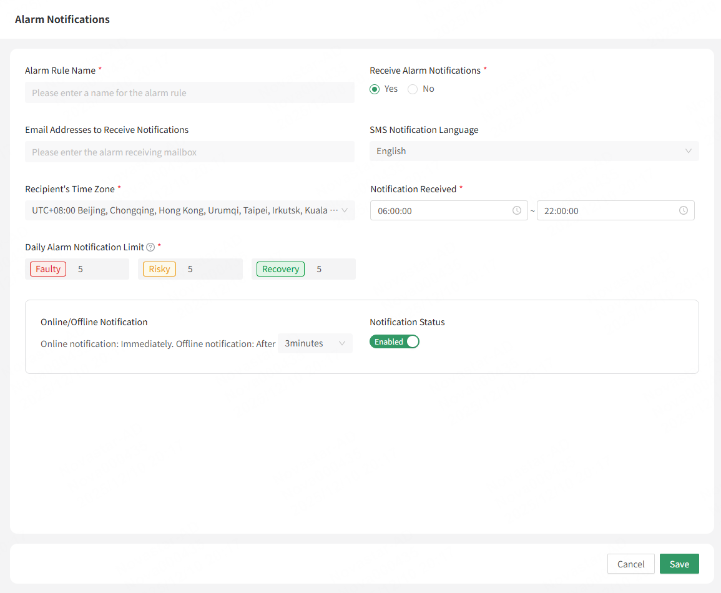The image size is (721, 593).
Task: Edit the Risky daily limit value
Action: (x=211, y=269)
